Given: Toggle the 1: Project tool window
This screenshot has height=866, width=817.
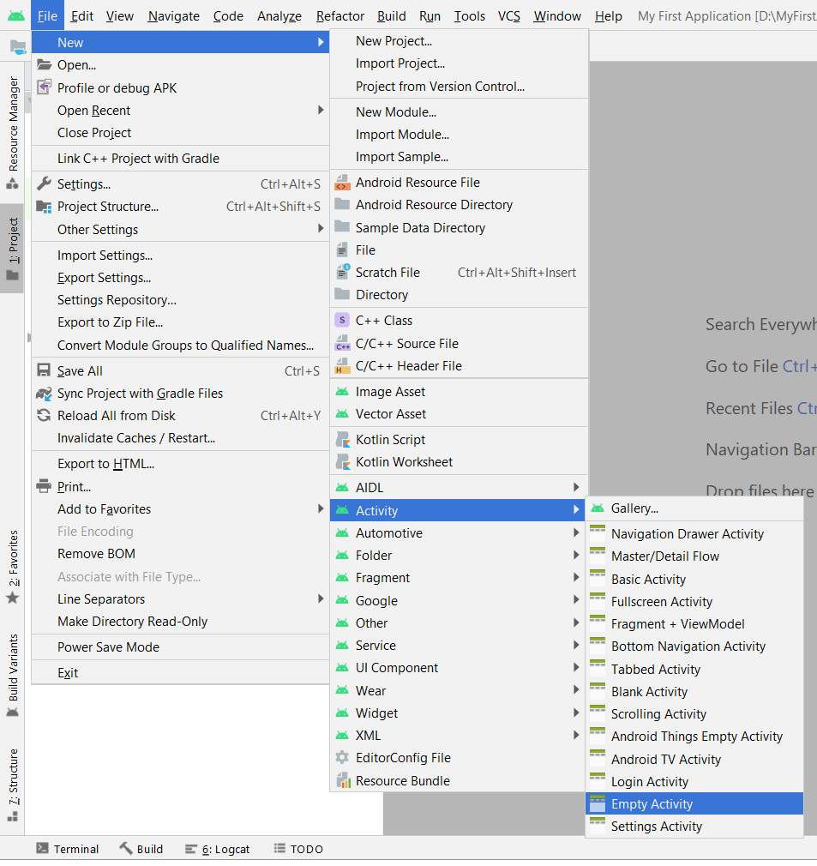Looking at the screenshot, I should pyautogui.click(x=13, y=249).
